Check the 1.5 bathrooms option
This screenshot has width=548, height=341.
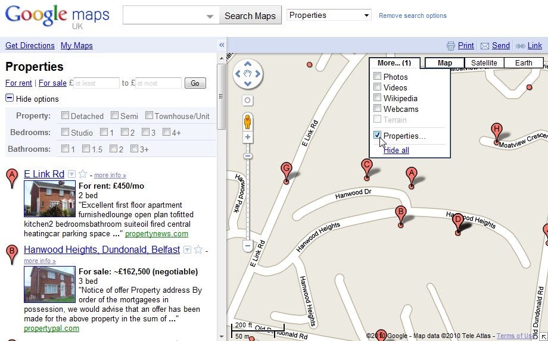(x=86, y=149)
